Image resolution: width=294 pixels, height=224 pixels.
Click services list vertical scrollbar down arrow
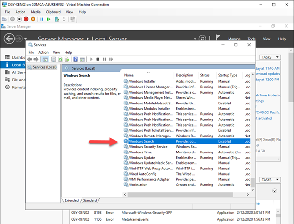click(x=253, y=190)
